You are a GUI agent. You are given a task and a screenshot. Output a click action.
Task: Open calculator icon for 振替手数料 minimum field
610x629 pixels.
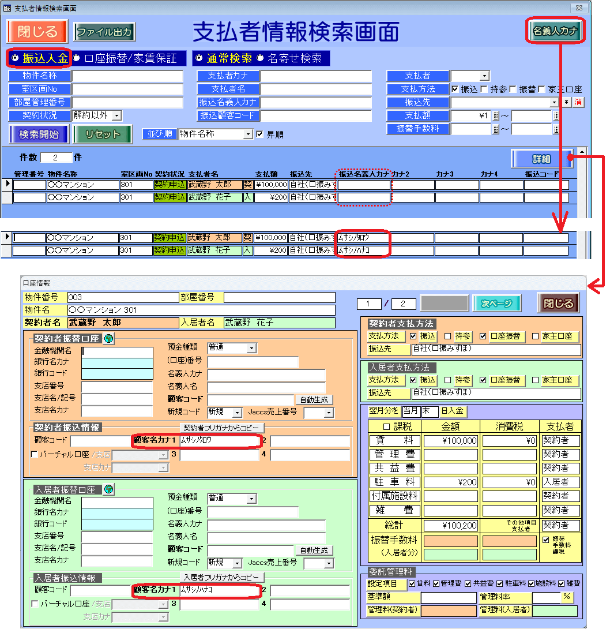496,129
